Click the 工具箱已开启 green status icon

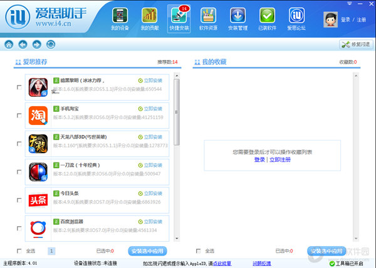[332, 264]
